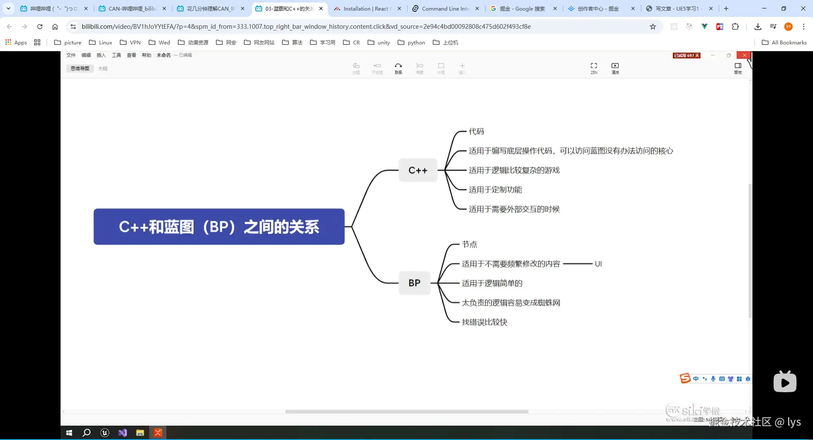Screen dimensions: 813x440
Task: Add a subtopic using the 子主题 icon
Action: click(377, 68)
